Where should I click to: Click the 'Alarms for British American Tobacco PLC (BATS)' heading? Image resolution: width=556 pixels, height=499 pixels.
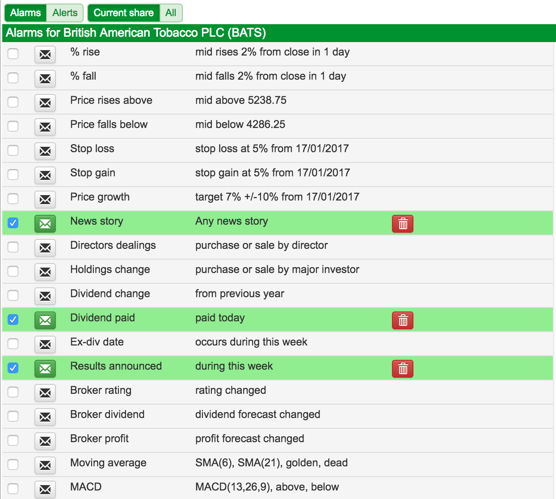pos(136,33)
